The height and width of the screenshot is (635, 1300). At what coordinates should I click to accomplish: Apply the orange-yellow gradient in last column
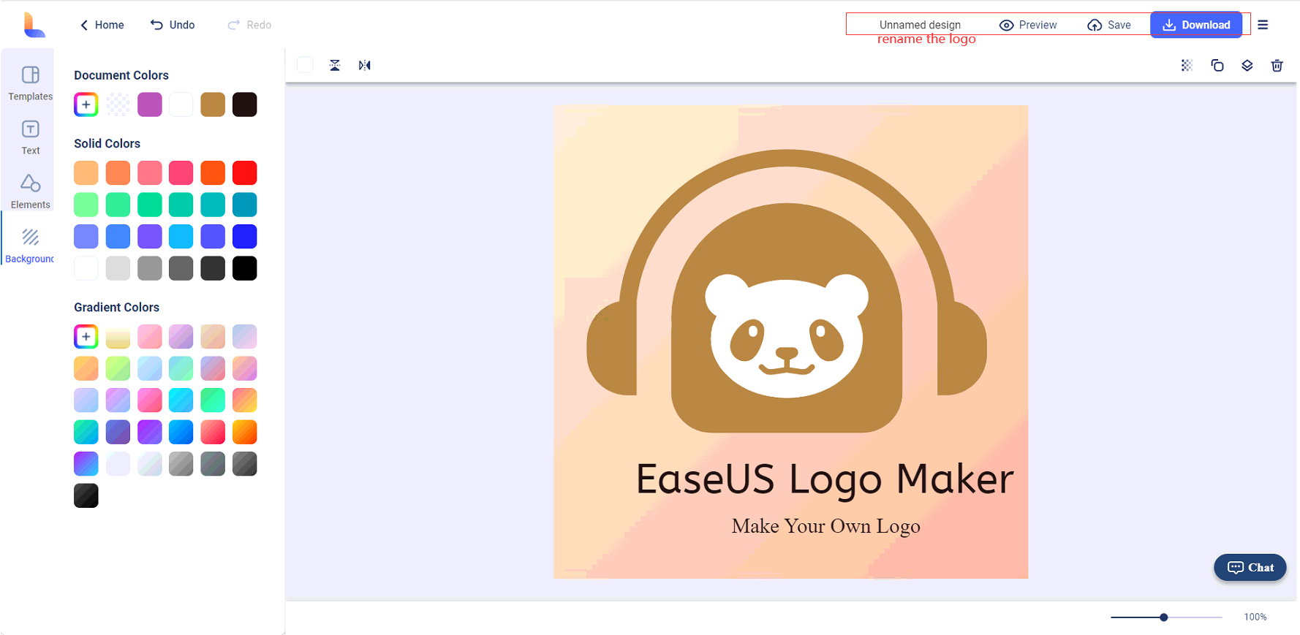(245, 433)
